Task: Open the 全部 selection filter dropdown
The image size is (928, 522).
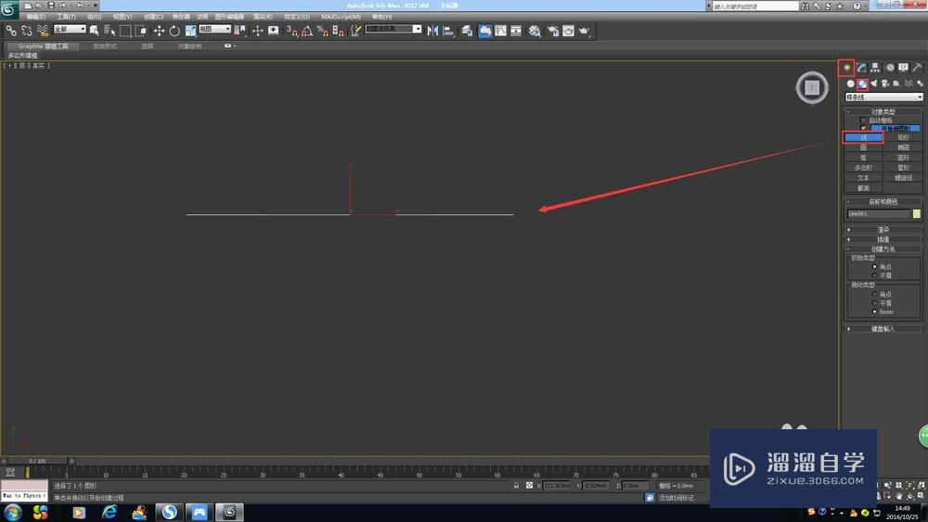Action: [70, 29]
